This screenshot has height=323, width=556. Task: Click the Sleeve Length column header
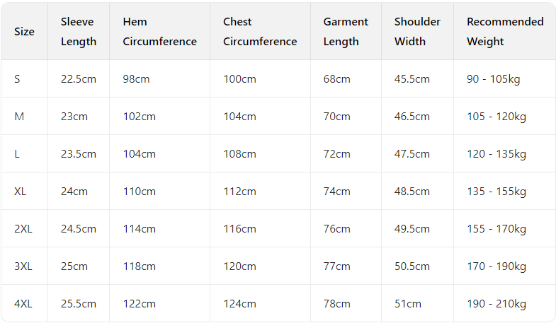click(78, 32)
